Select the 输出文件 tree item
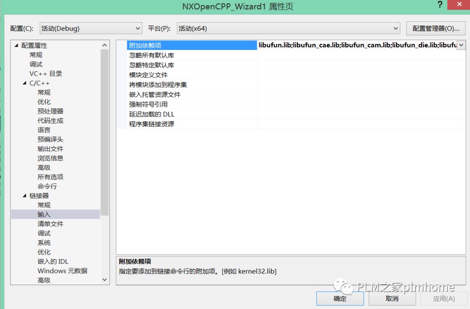 click(50, 149)
